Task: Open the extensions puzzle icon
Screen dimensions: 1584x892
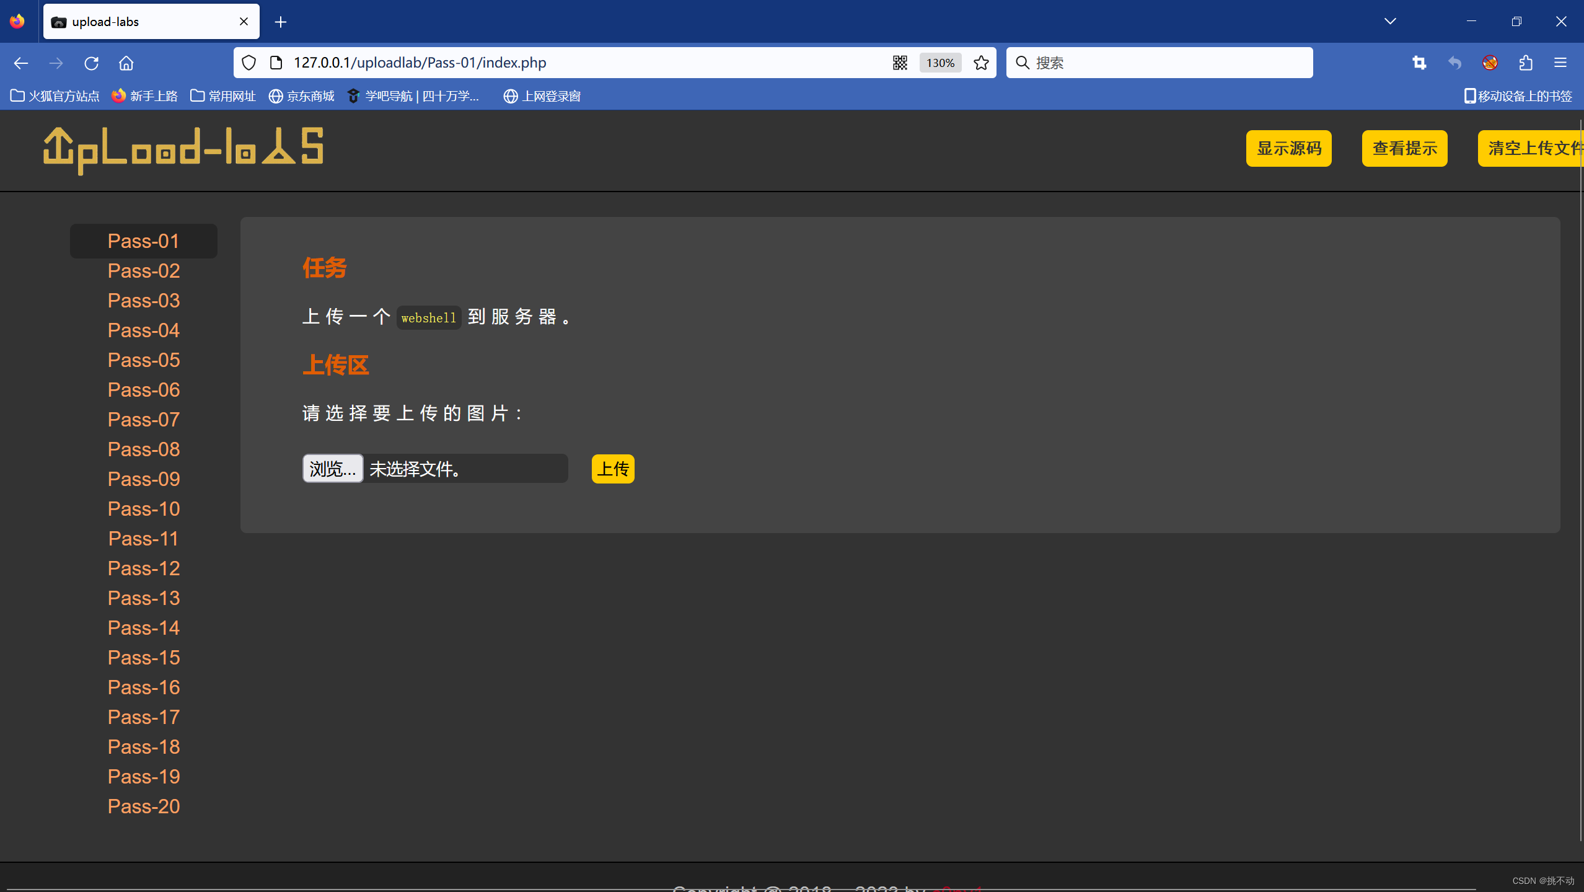Action: tap(1526, 63)
